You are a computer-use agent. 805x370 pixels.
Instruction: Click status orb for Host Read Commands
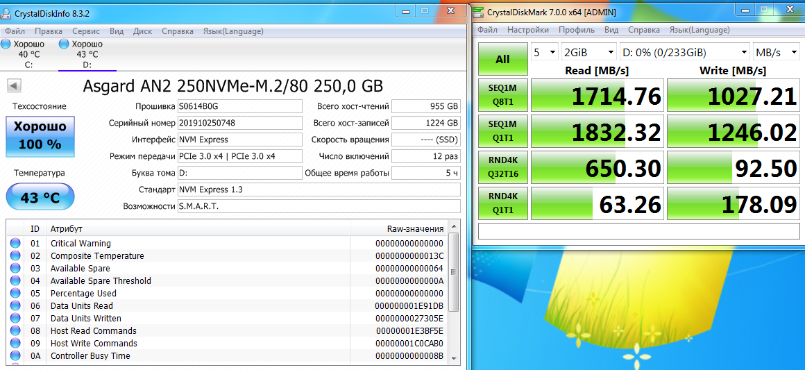[x=15, y=330]
